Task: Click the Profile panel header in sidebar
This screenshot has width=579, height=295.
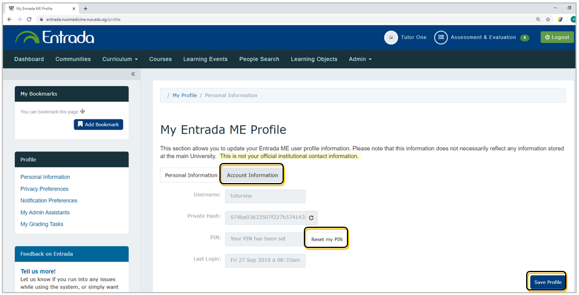Action: [x=72, y=160]
